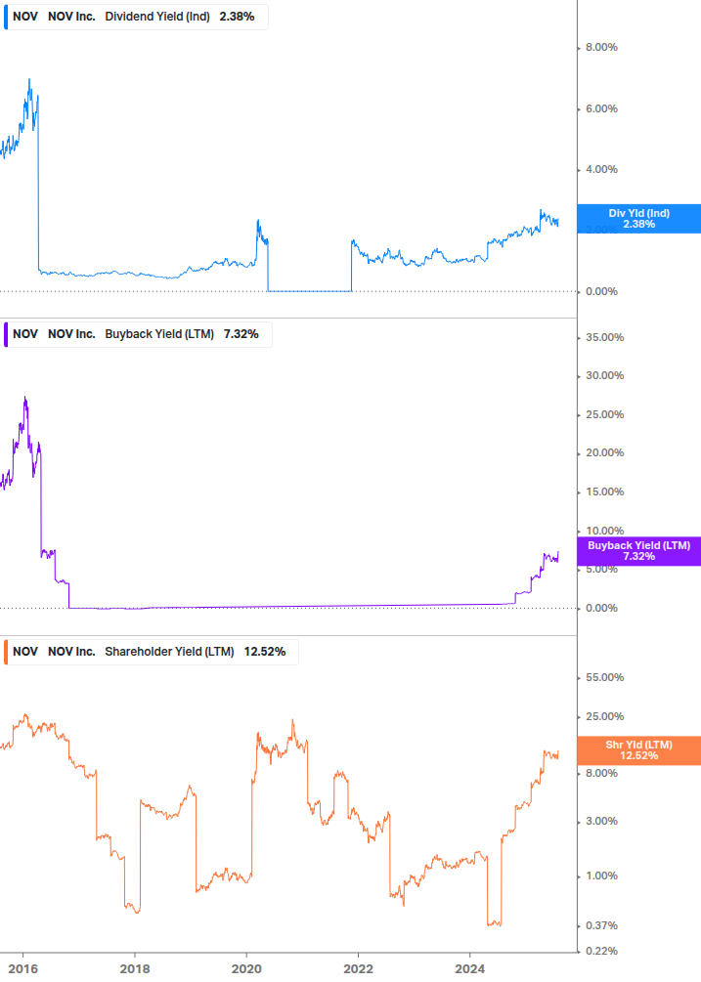The width and height of the screenshot is (701, 982).
Task: Click the Dividend Yield (Ind) legend label
Action: pos(157,17)
